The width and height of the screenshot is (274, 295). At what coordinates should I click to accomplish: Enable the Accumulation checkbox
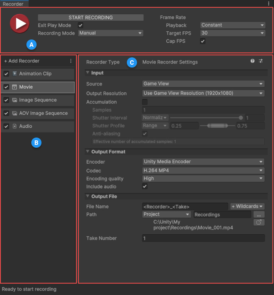[145, 102]
